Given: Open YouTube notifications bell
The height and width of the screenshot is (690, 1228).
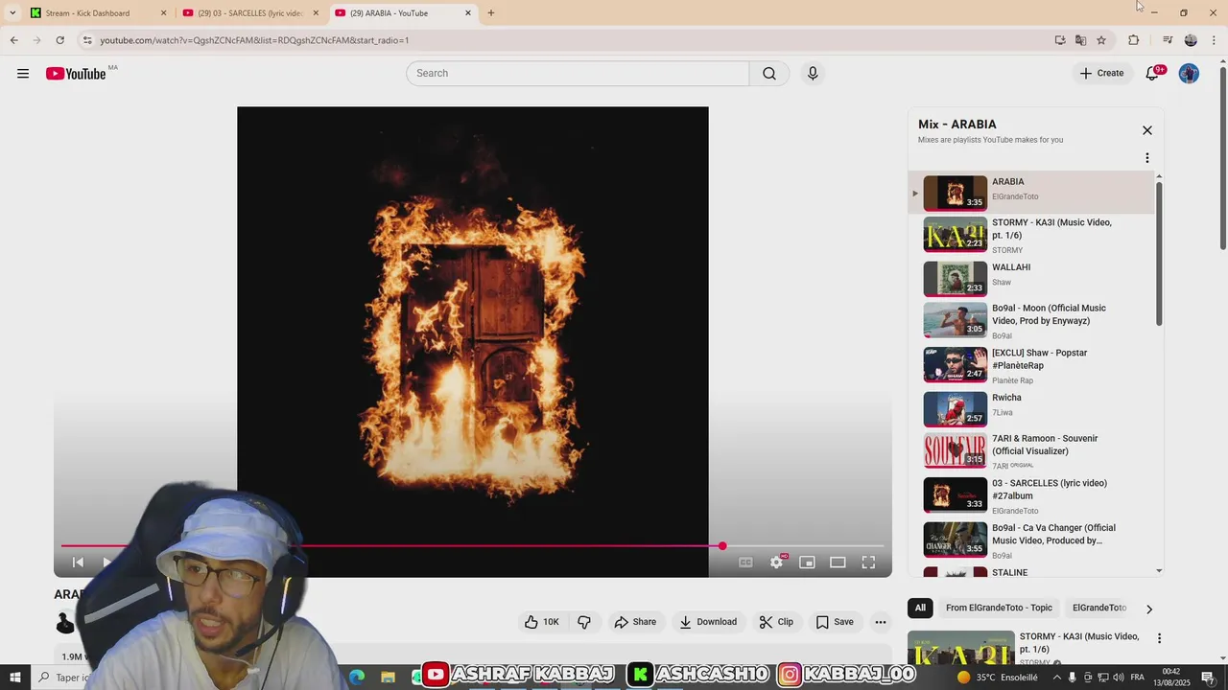Looking at the screenshot, I should (x=1153, y=74).
